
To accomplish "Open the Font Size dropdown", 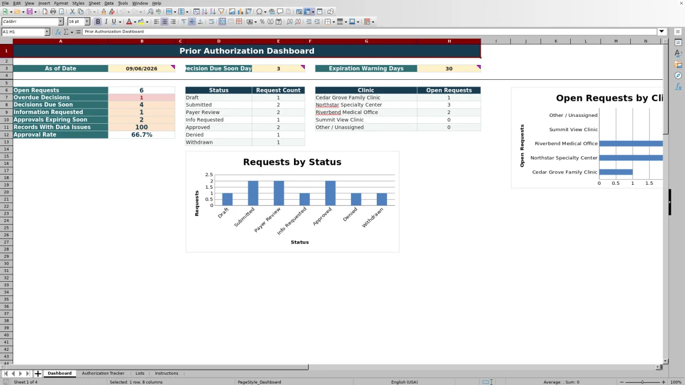I will coord(87,22).
